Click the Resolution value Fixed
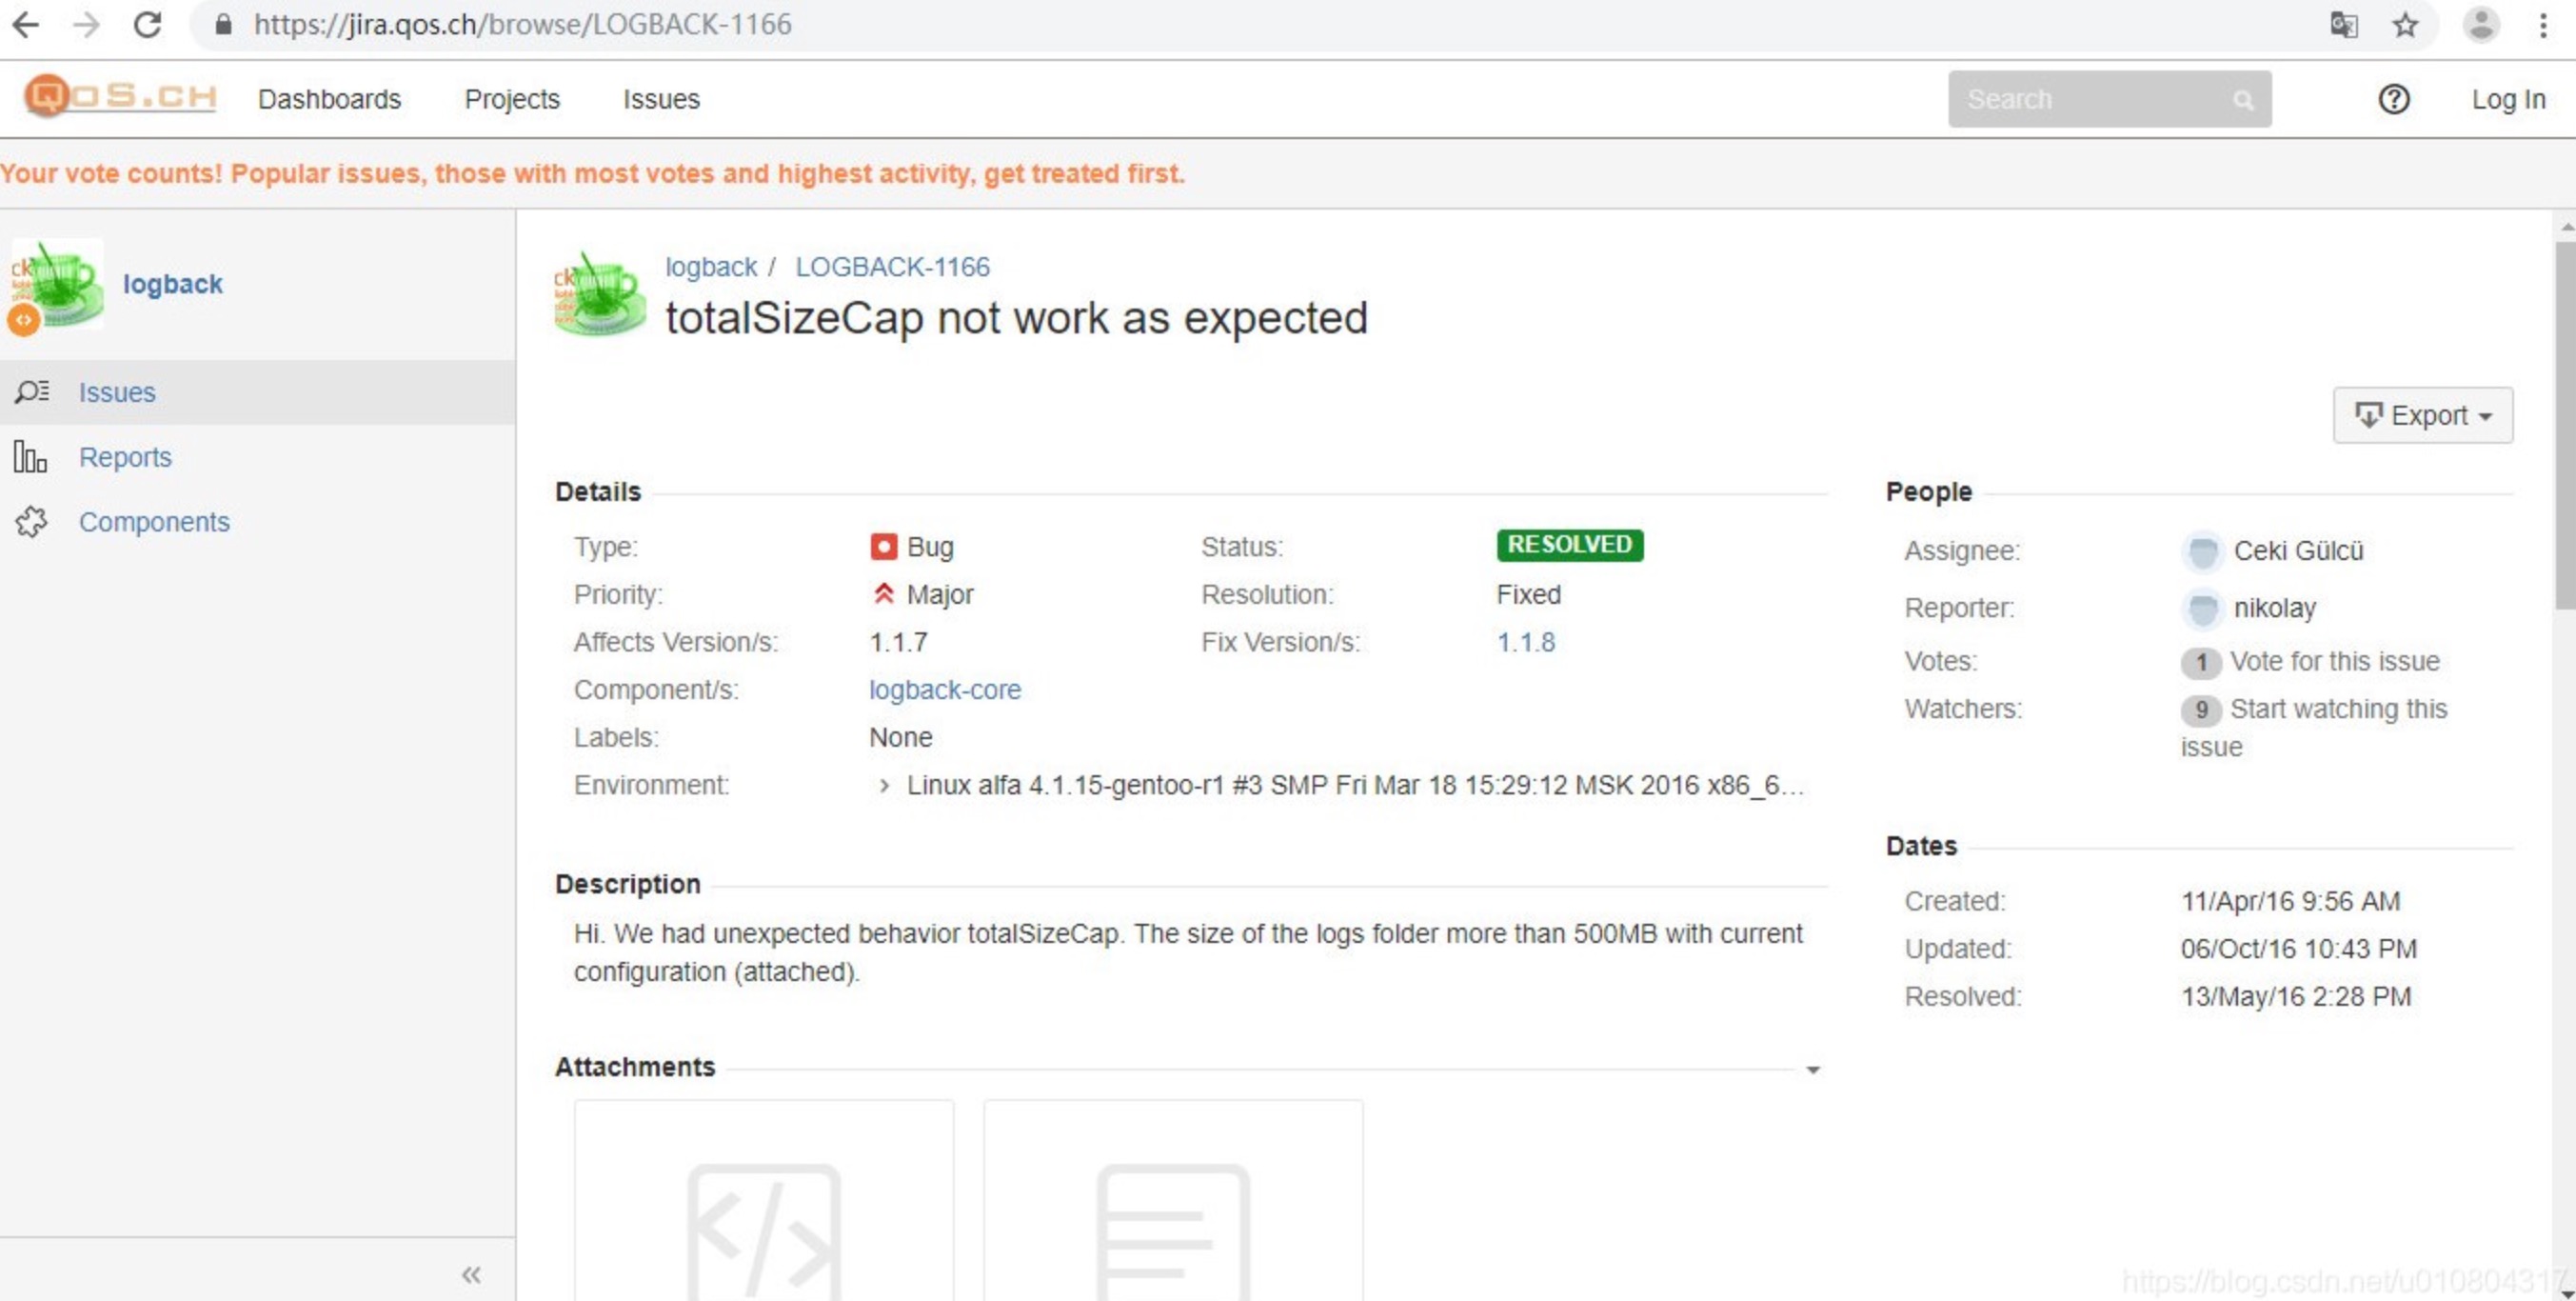Viewport: 2576px width, 1301px height. coord(1528,594)
